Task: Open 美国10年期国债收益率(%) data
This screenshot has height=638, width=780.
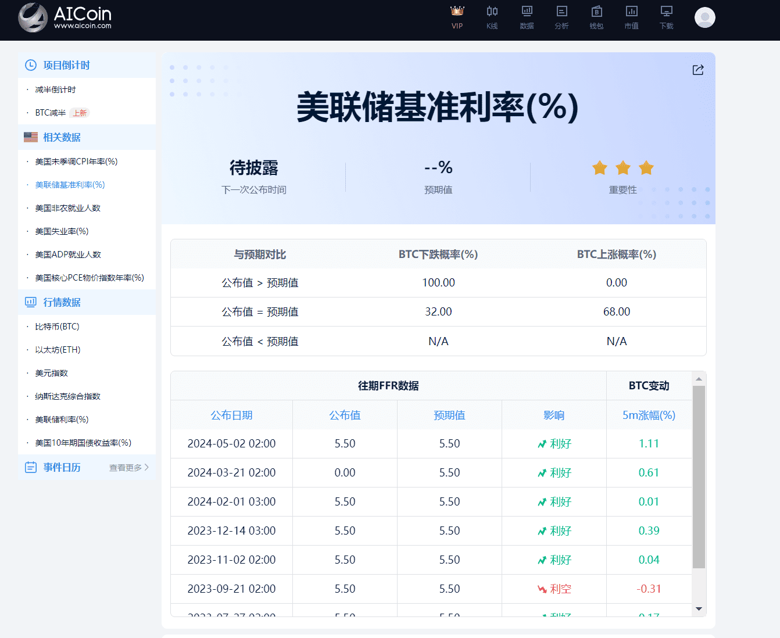Action: pos(83,443)
